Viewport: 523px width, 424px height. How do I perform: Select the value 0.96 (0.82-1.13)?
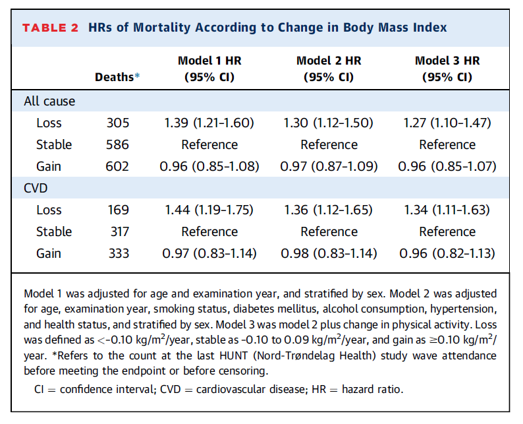pyautogui.click(x=447, y=254)
